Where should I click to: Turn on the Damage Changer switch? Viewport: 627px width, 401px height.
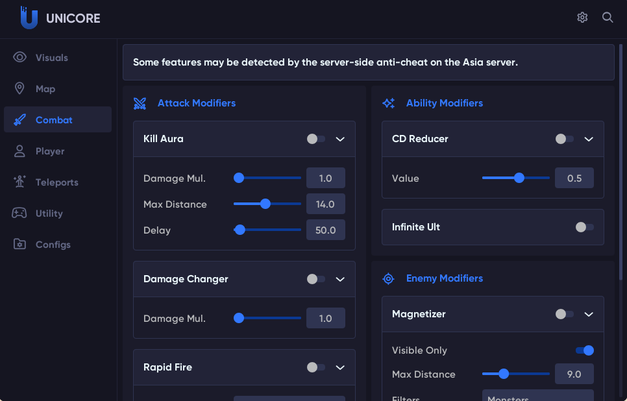pos(316,279)
